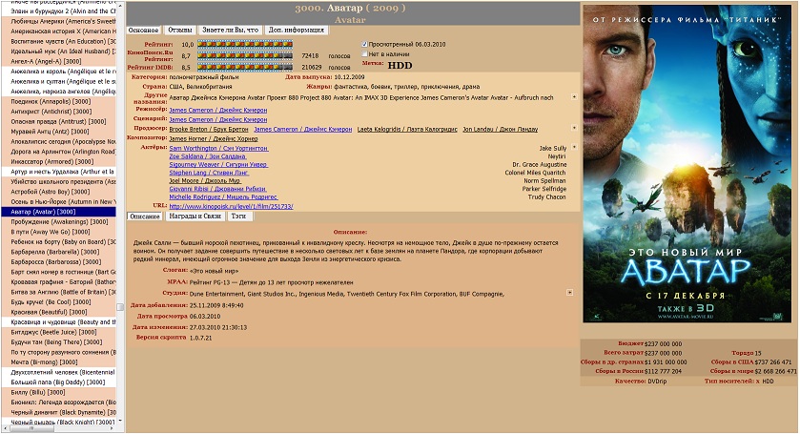Open actor Stephen Lang link

(x=209, y=173)
